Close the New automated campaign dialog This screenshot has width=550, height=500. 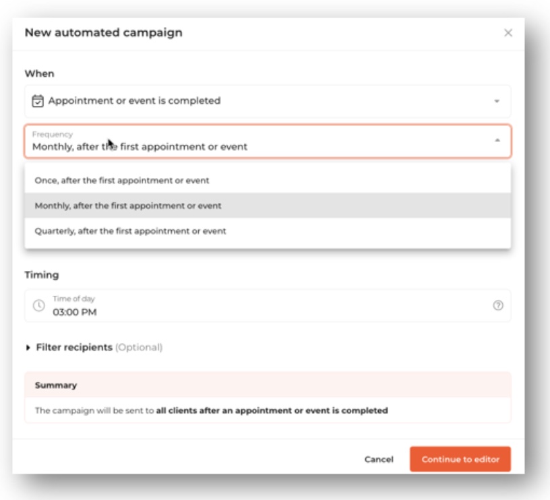click(x=508, y=33)
